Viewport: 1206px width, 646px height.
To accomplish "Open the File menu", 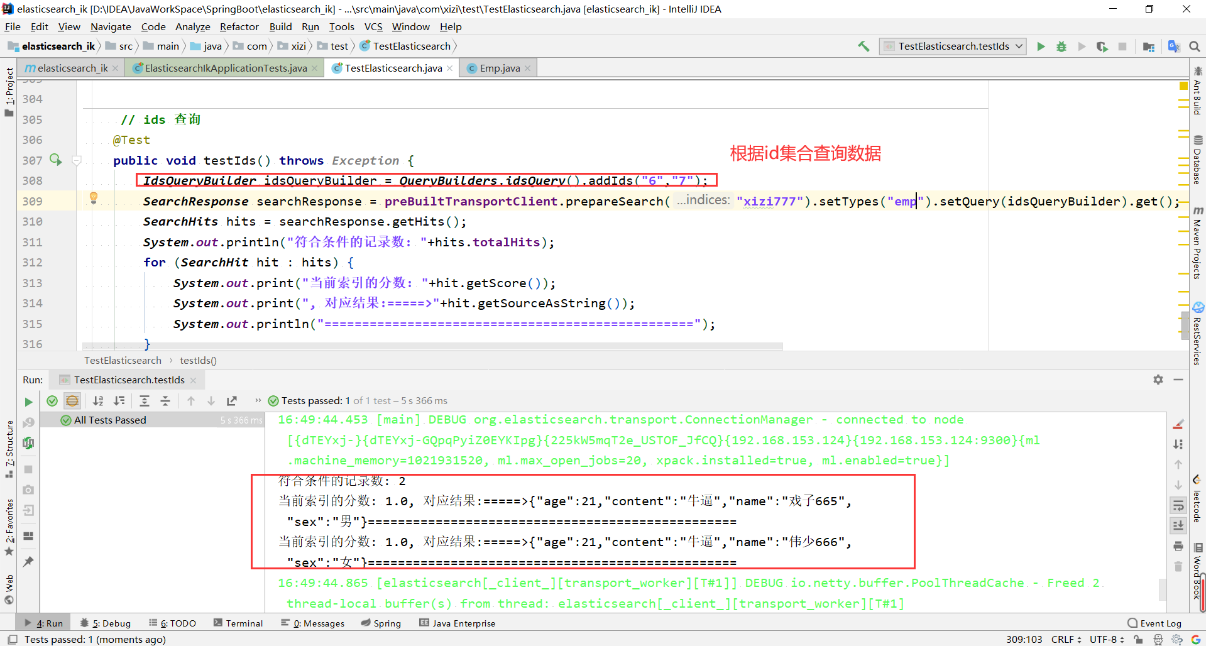I will pyautogui.click(x=13, y=26).
